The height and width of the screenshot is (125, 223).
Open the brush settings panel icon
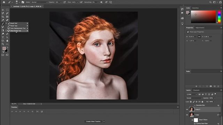(x=23, y=2)
